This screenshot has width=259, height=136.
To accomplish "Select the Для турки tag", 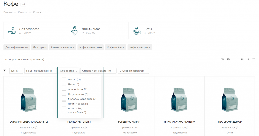I will tap(39, 47).
